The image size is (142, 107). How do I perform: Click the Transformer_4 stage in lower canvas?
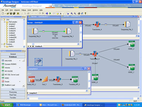click(x=95, y=54)
